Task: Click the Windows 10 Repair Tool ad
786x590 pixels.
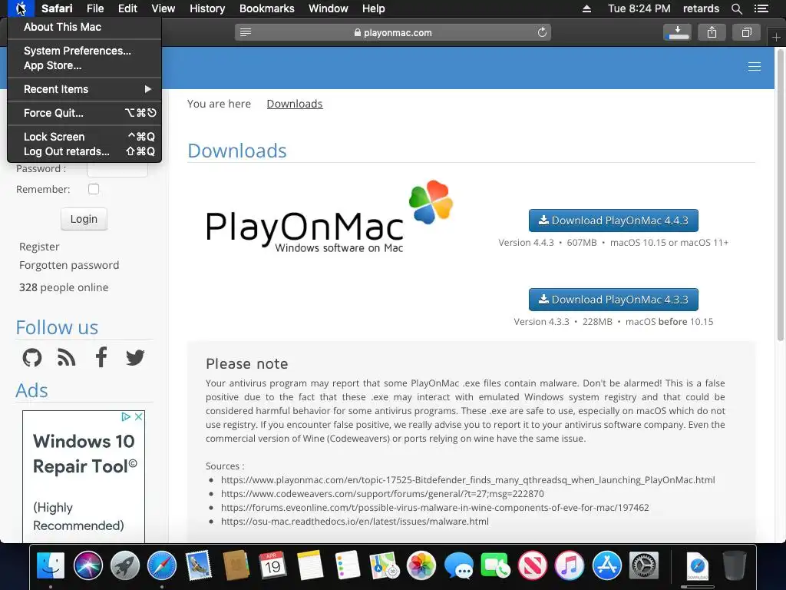Action: tap(84, 476)
